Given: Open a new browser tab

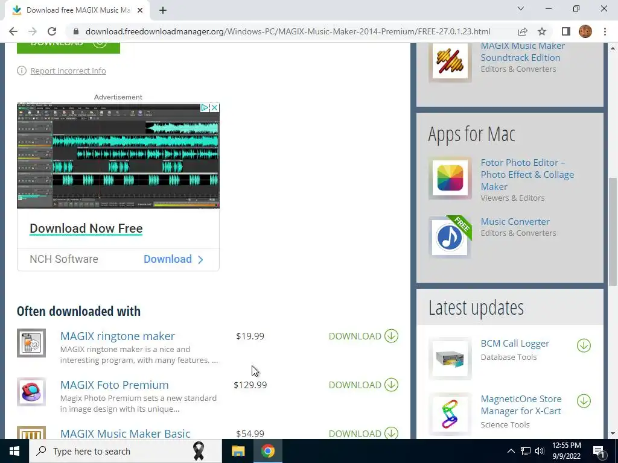Looking at the screenshot, I should (x=163, y=10).
